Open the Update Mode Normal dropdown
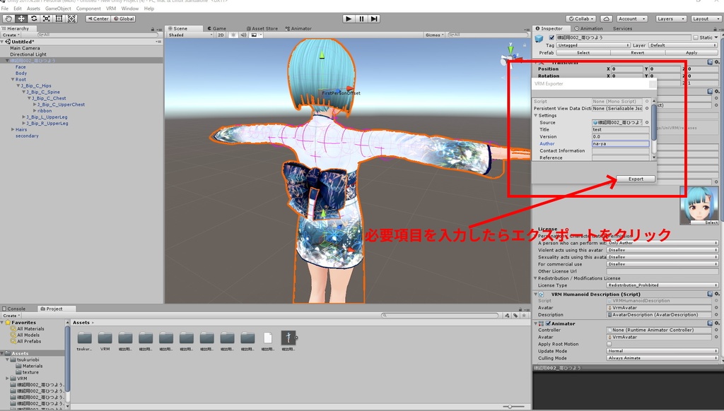Viewport: 724px width, 411px height. [662, 351]
